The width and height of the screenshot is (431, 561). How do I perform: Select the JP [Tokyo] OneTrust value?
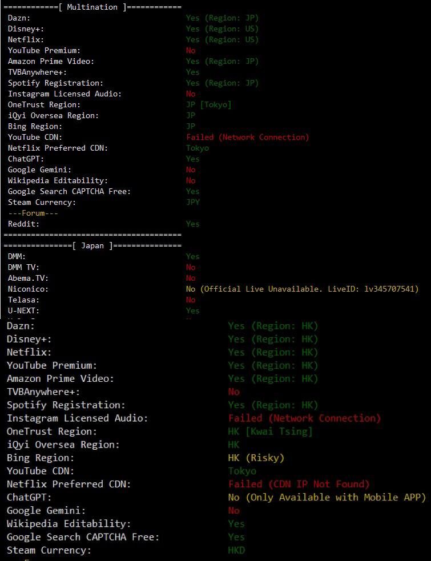pyautogui.click(x=208, y=105)
